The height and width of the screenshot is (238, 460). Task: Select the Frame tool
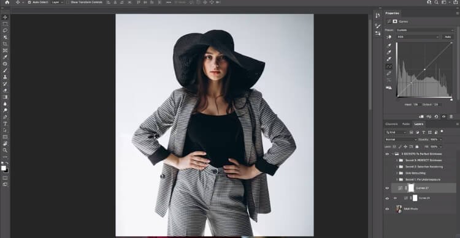click(x=5, y=50)
